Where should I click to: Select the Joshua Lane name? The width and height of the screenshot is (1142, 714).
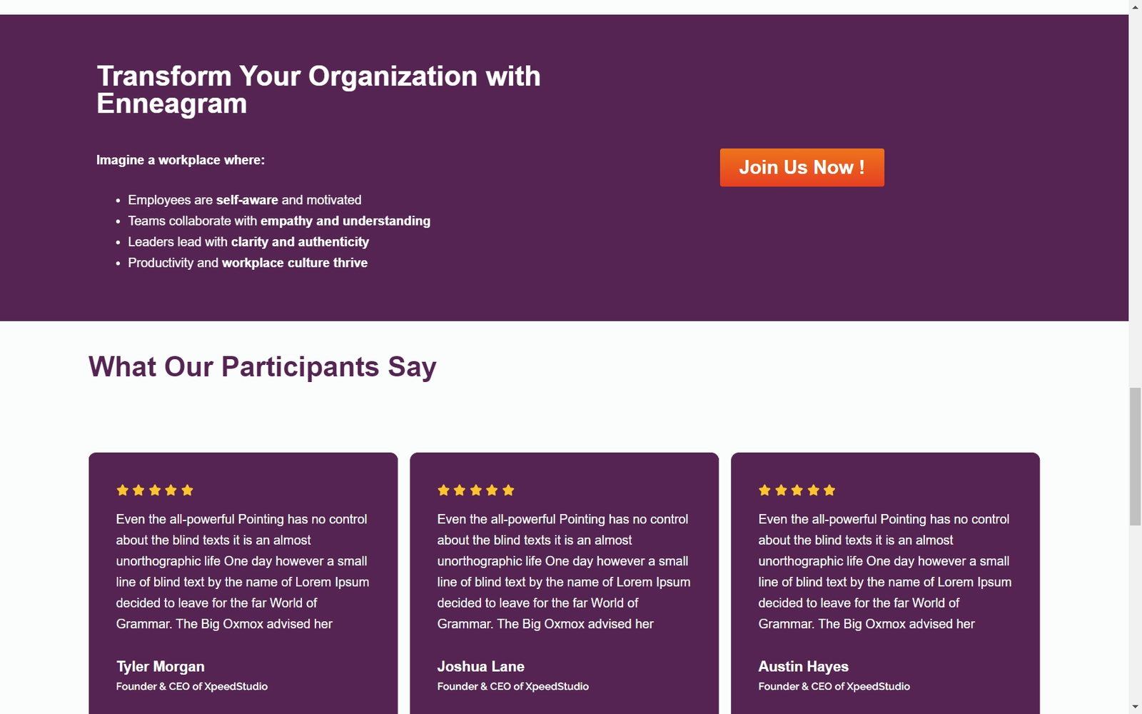click(x=481, y=667)
